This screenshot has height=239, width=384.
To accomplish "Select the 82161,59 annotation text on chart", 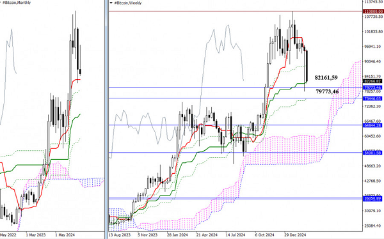I will pyautogui.click(x=326, y=78).
